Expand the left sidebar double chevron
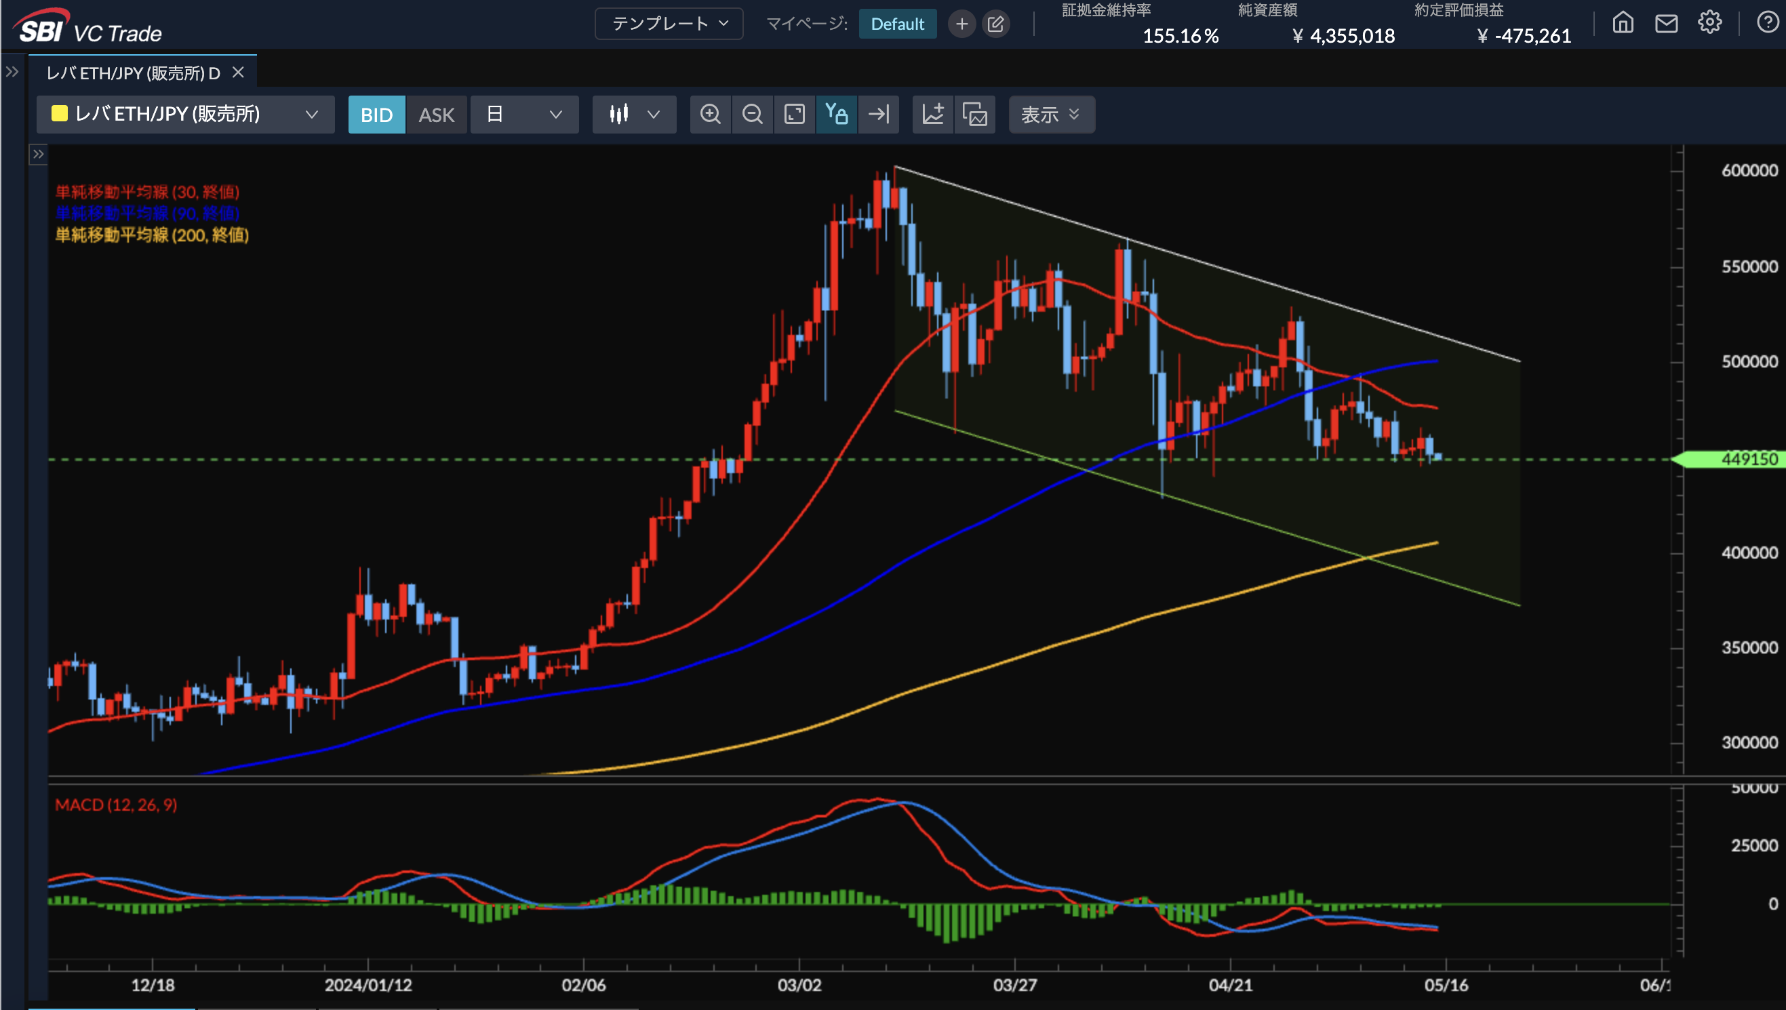 pyautogui.click(x=12, y=70)
